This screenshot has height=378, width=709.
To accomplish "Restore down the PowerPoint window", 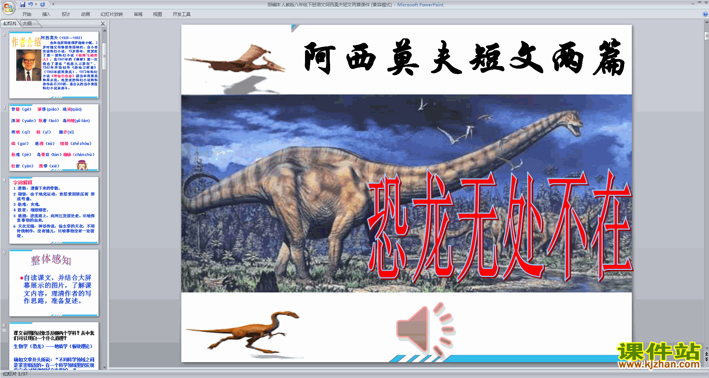I will pyautogui.click(x=699, y=3).
